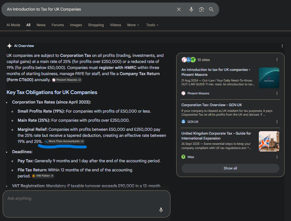This screenshot has height=221, width=291.
Task: Open more options for Wise source
Action: (x=277, y=157)
